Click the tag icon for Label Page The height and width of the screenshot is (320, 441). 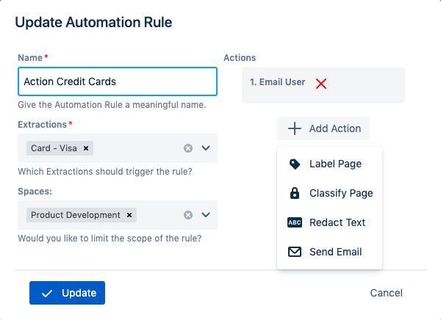(x=295, y=164)
